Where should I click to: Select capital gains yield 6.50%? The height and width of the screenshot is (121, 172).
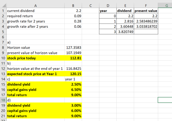point(73,90)
